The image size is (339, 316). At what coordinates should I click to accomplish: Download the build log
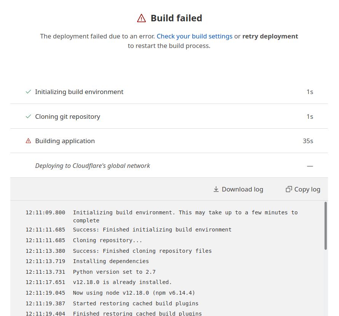tap(238, 189)
